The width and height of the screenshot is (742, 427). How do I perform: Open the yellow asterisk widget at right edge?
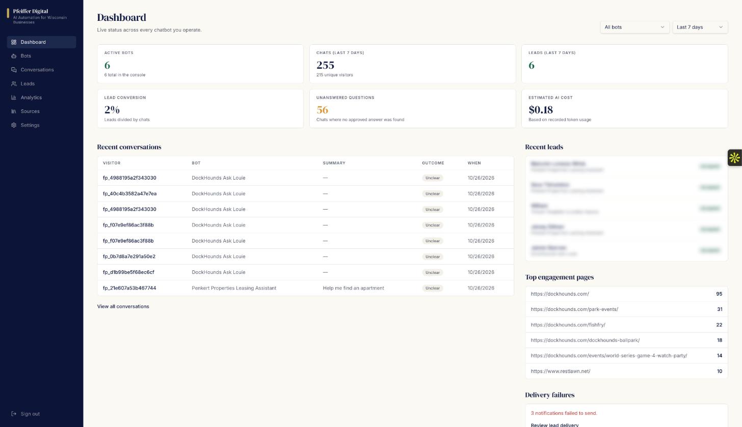click(x=734, y=158)
